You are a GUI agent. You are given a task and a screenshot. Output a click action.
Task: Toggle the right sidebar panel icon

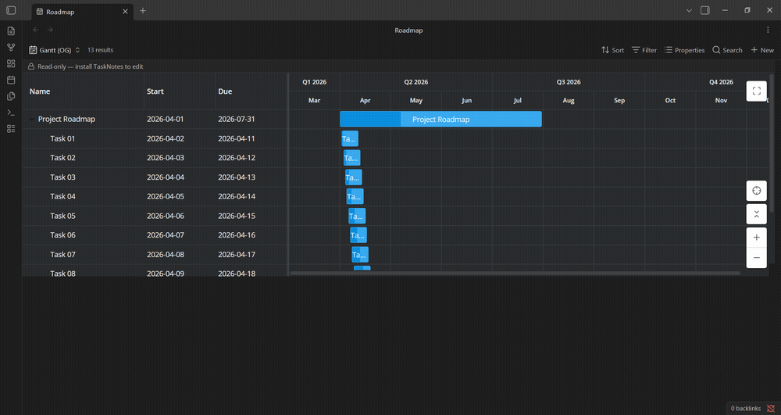pos(704,10)
